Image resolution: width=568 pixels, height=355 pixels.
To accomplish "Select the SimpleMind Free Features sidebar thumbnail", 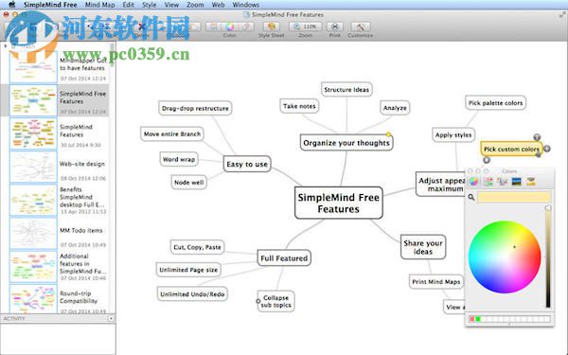I will coord(33,100).
